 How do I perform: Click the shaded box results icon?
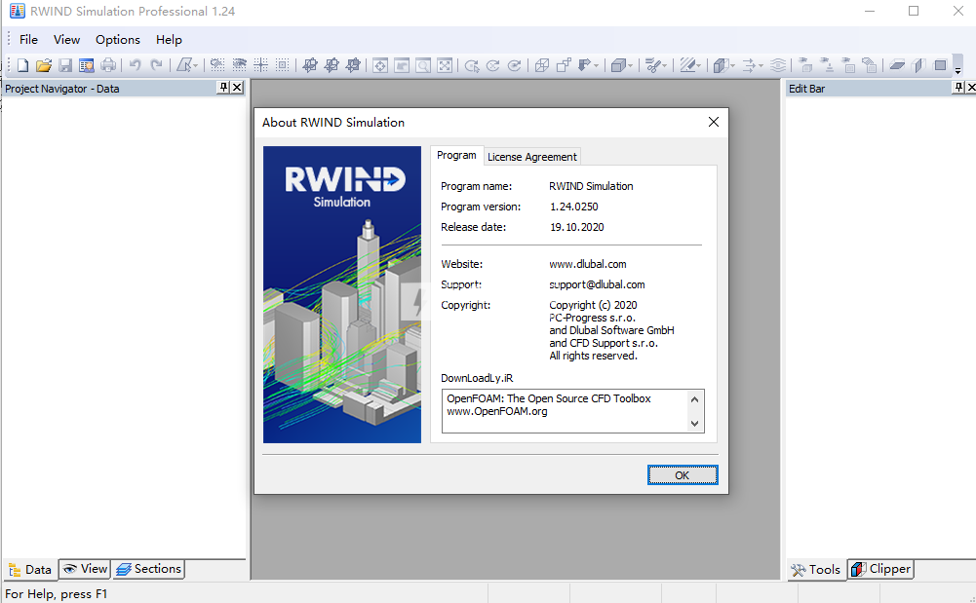tap(721, 65)
